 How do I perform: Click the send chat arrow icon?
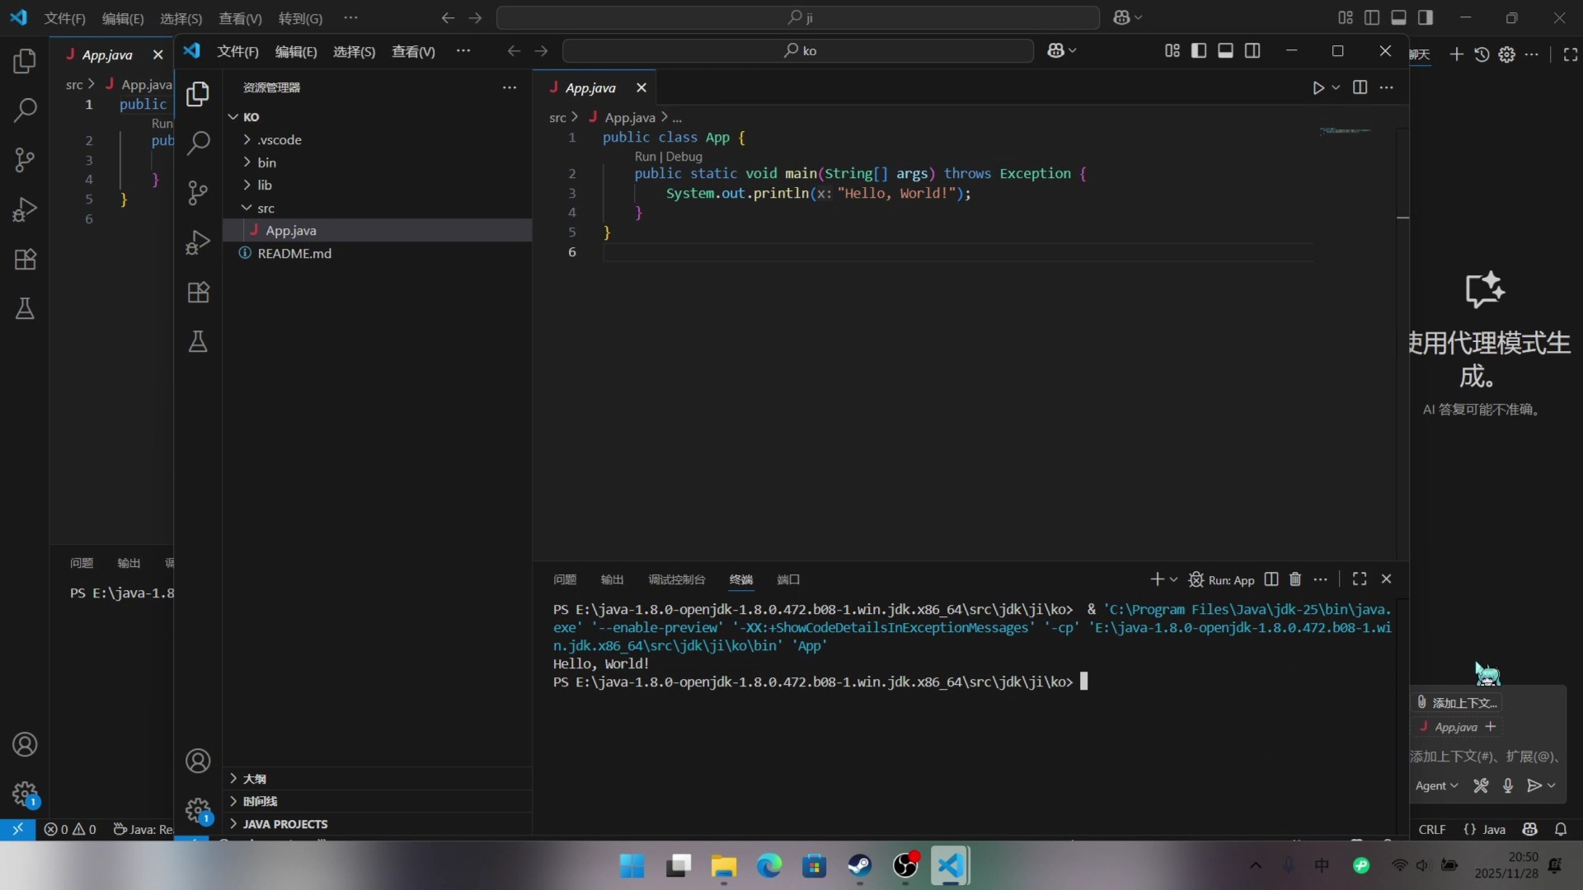pos(1534,786)
